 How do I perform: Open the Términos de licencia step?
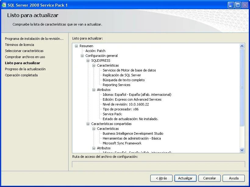point(20,45)
